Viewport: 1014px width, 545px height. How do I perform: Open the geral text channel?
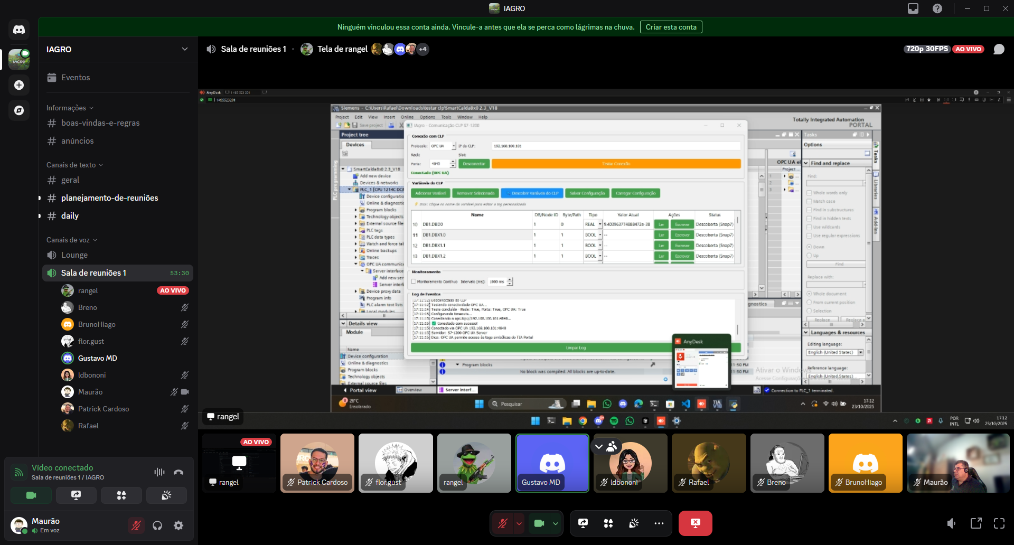pyautogui.click(x=118, y=180)
